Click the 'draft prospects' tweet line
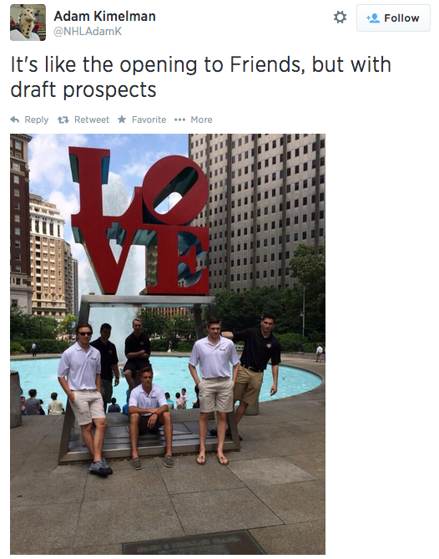Viewport: 439px width, 559px height. (x=83, y=89)
